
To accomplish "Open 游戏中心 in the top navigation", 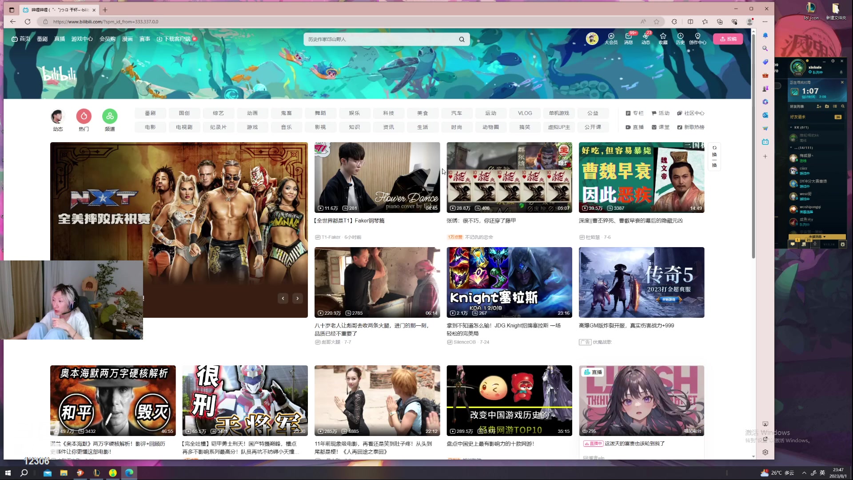I will [82, 39].
